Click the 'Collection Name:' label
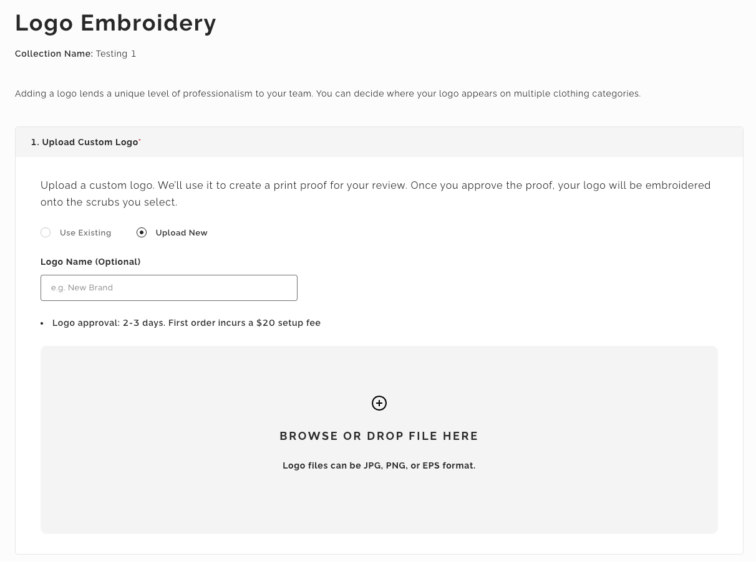 pyautogui.click(x=54, y=54)
